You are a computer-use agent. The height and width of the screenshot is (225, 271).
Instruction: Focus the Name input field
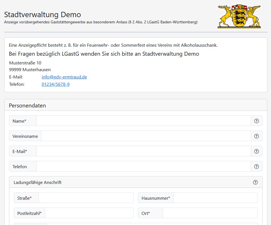click(143, 121)
